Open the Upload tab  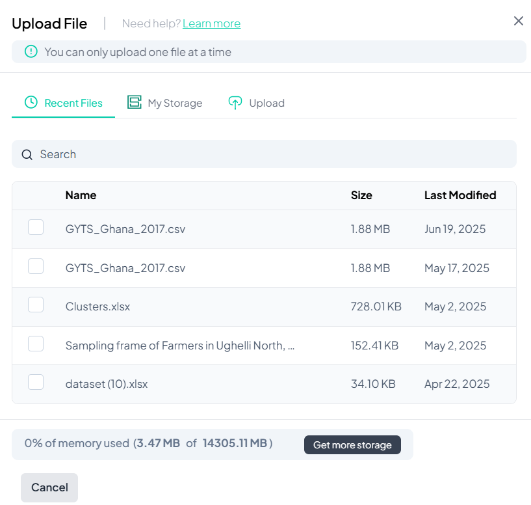point(266,103)
